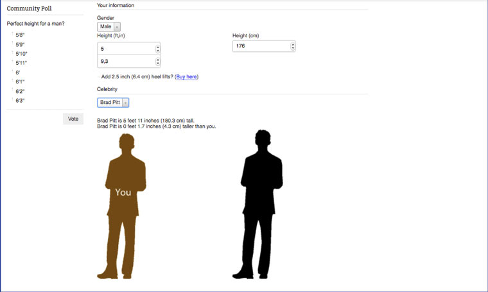Use the stepper arrows on cm field

[x=293, y=46]
